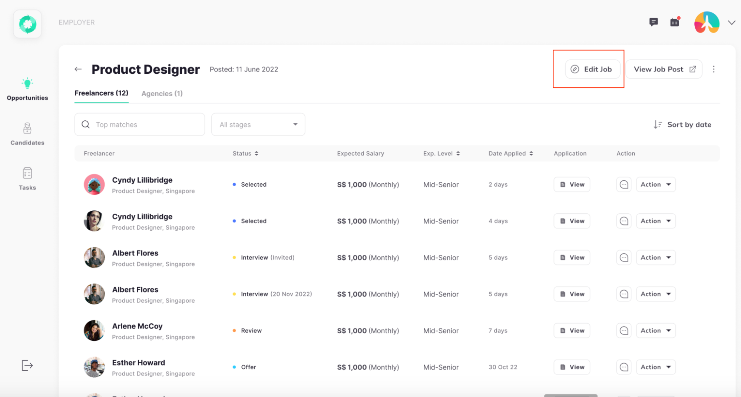Open View Job Post link
The image size is (741, 397).
[x=664, y=69]
